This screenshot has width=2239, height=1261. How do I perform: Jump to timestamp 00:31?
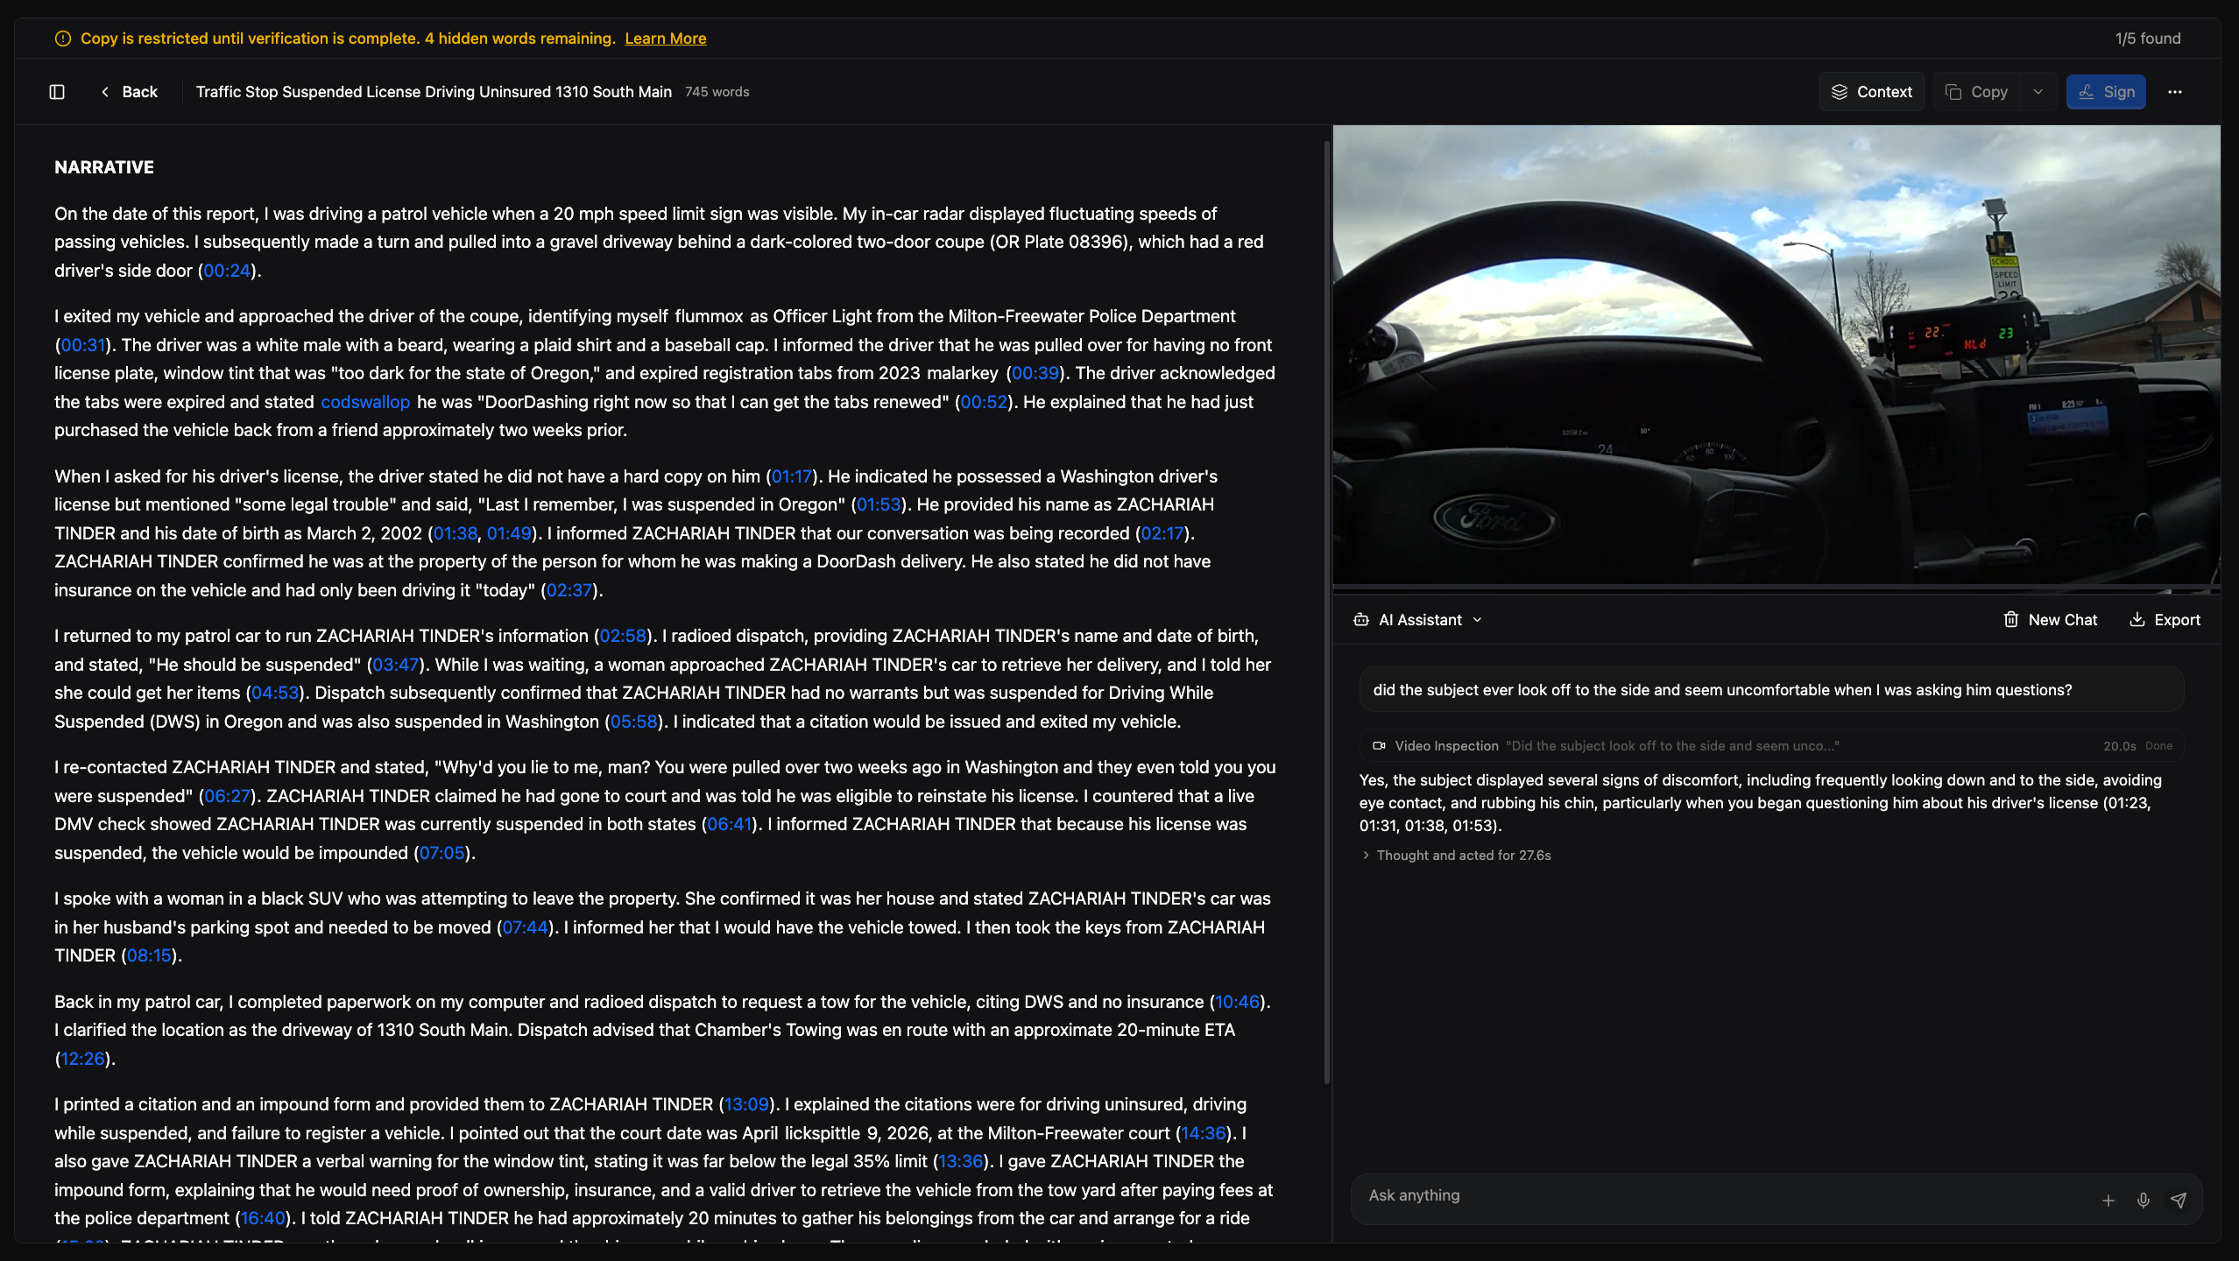pyautogui.click(x=83, y=345)
